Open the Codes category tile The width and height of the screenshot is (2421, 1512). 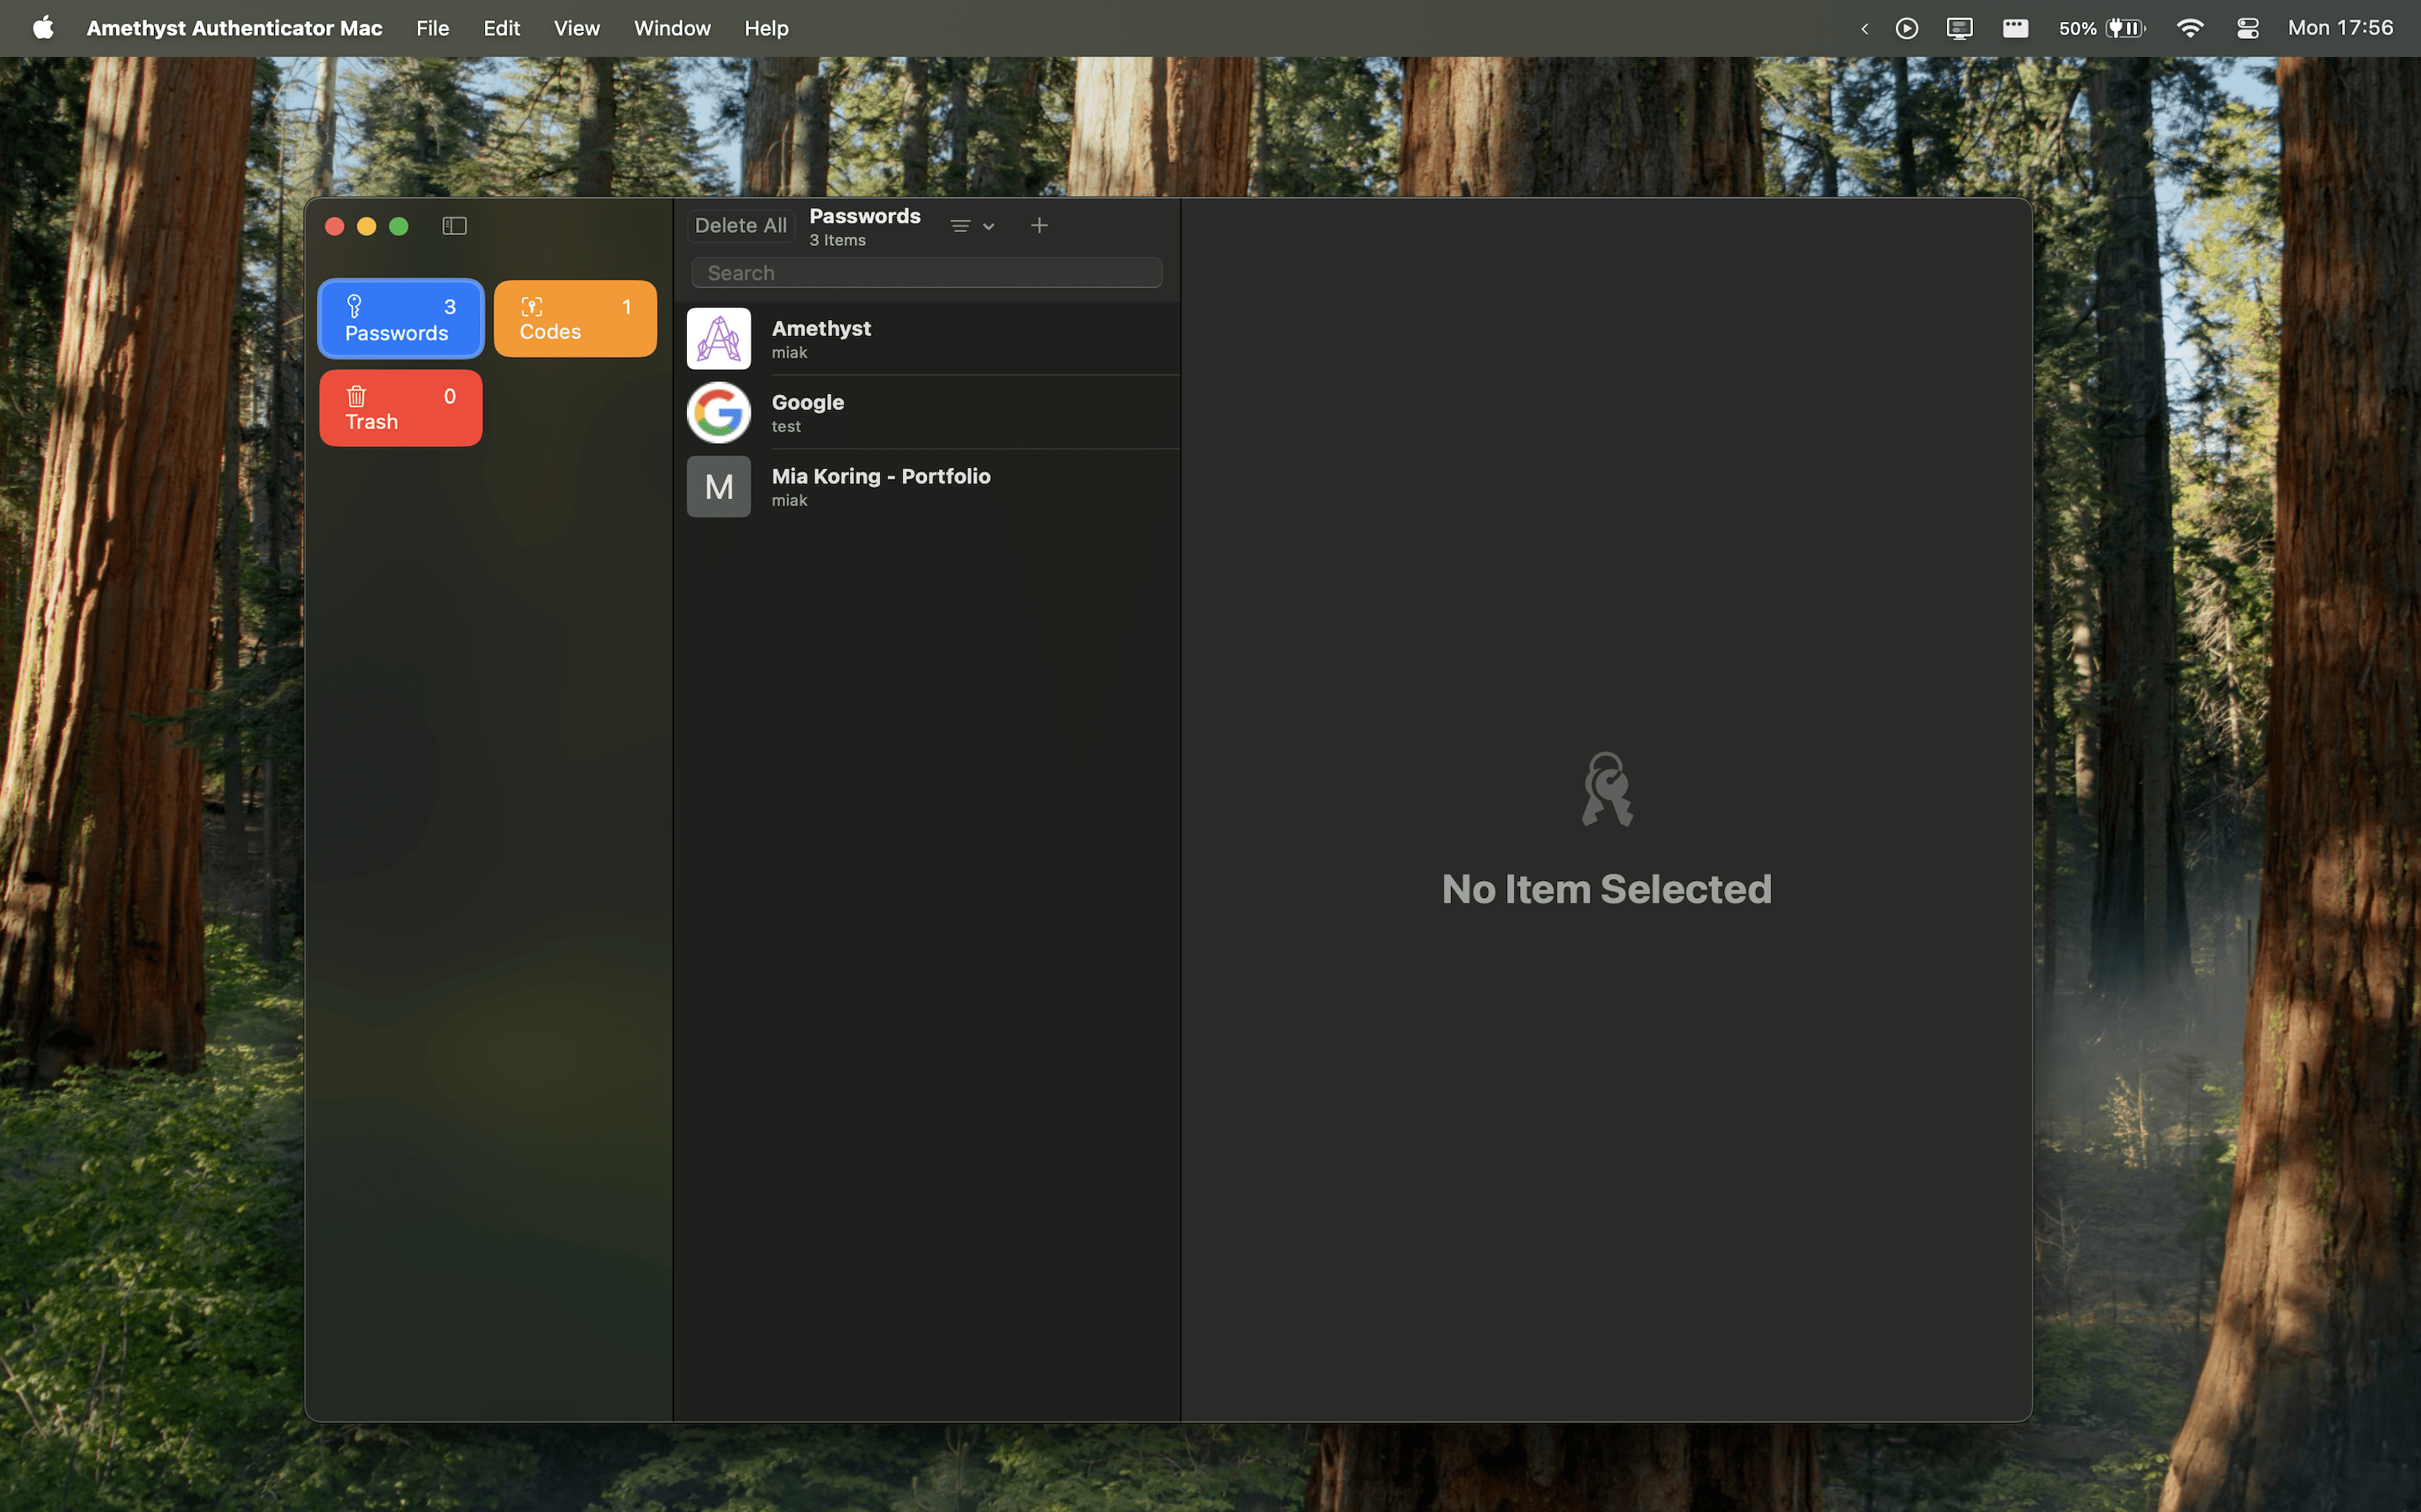tap(574, 319)
